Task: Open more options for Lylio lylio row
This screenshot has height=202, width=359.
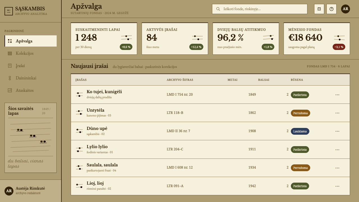Action: 337,150
